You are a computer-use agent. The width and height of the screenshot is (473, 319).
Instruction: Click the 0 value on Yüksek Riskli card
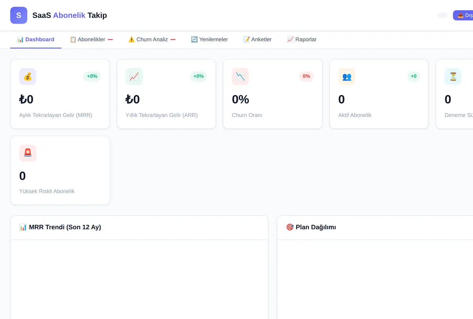[22, 176]
